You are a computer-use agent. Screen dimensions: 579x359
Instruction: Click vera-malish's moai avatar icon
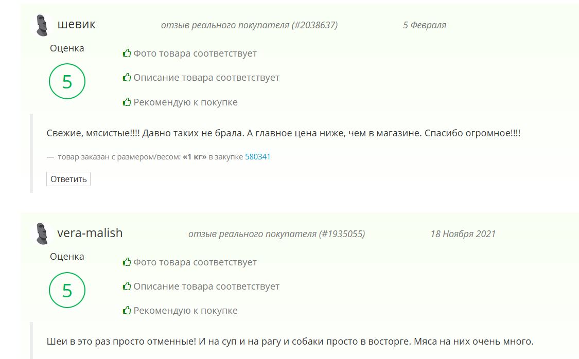pos(43,234)
